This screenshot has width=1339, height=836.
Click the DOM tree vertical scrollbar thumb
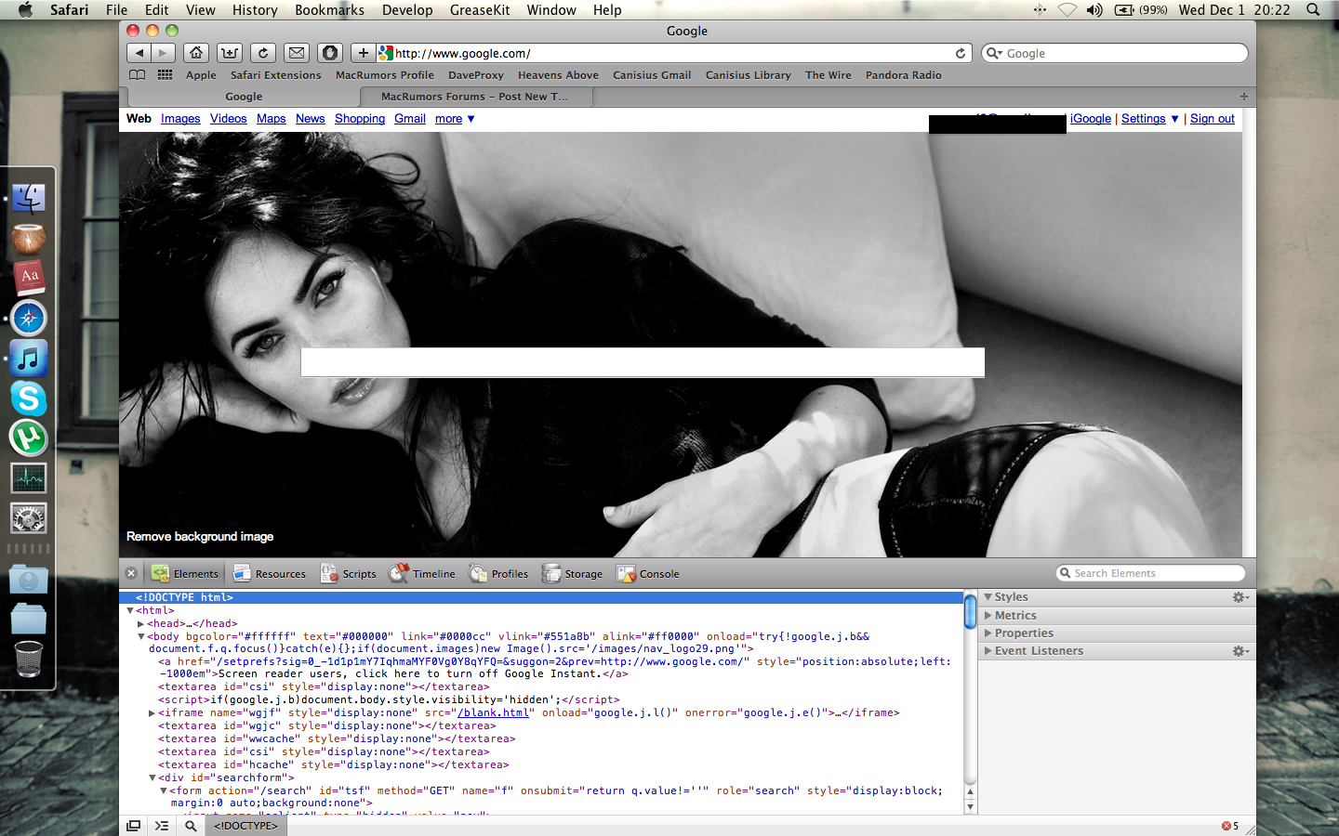(x=970, y=611)
